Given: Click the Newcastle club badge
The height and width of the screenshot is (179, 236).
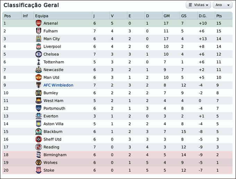Looking at the screenshot, I should pyautogui.click(x=38, y=70).
